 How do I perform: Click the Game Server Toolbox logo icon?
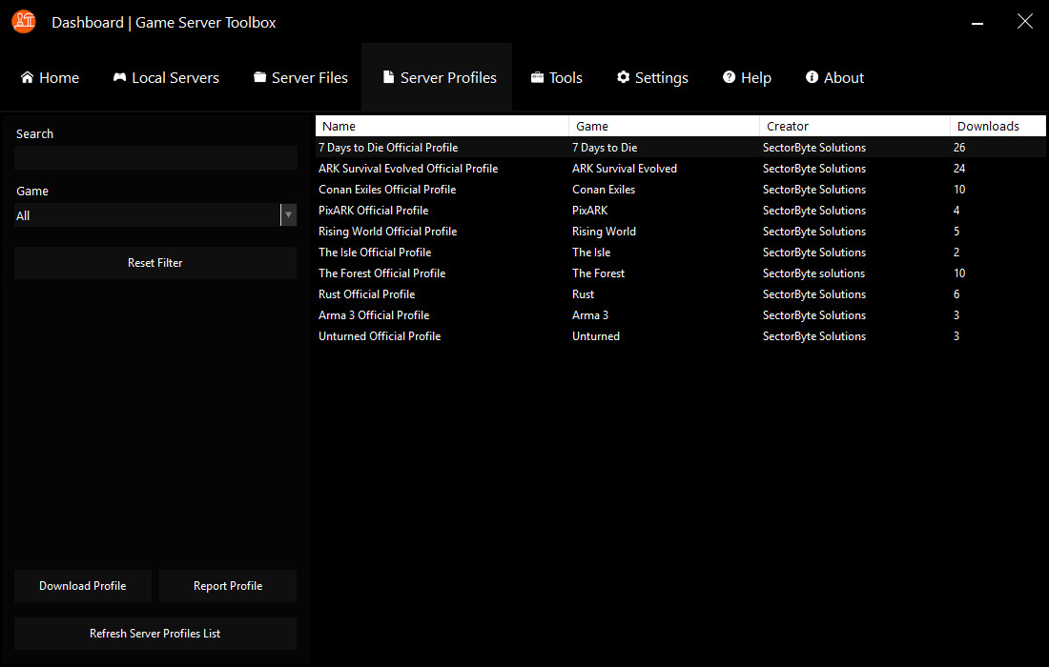[23, 21]
